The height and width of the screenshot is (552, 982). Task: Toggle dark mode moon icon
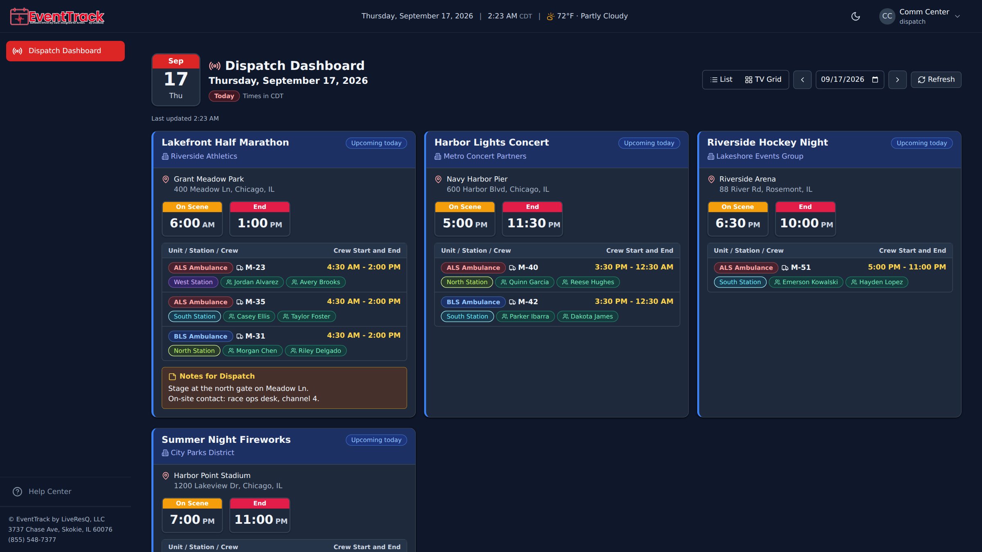coord(856,16)
